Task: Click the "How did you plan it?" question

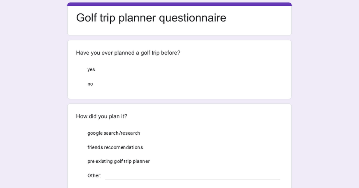Action: click(101, 116)
